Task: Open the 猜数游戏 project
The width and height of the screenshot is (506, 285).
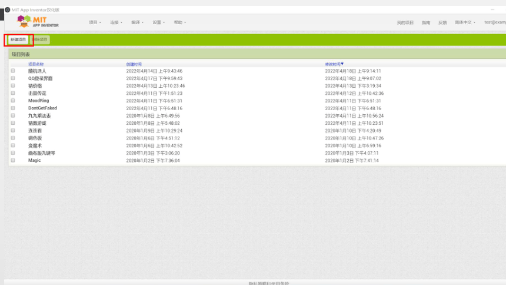Action: [x=37, y=123]
